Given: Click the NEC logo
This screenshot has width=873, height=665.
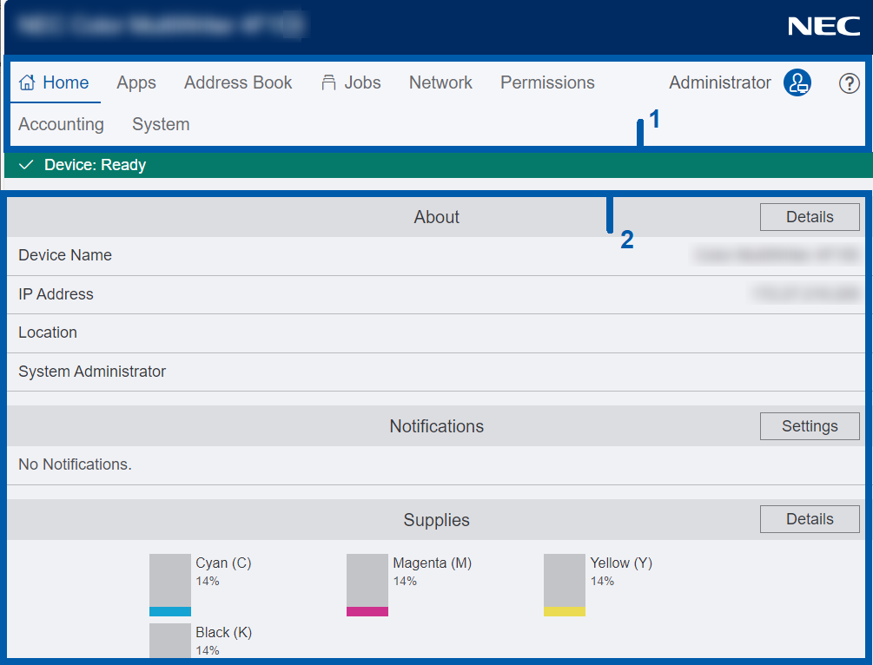Looking at the screenshot, I should (823, 26).
